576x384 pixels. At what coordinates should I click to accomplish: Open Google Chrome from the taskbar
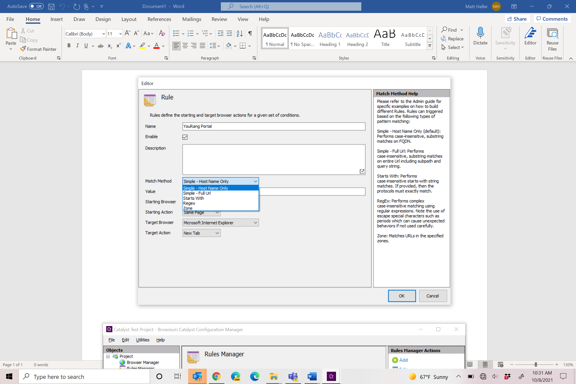(216, 376)
